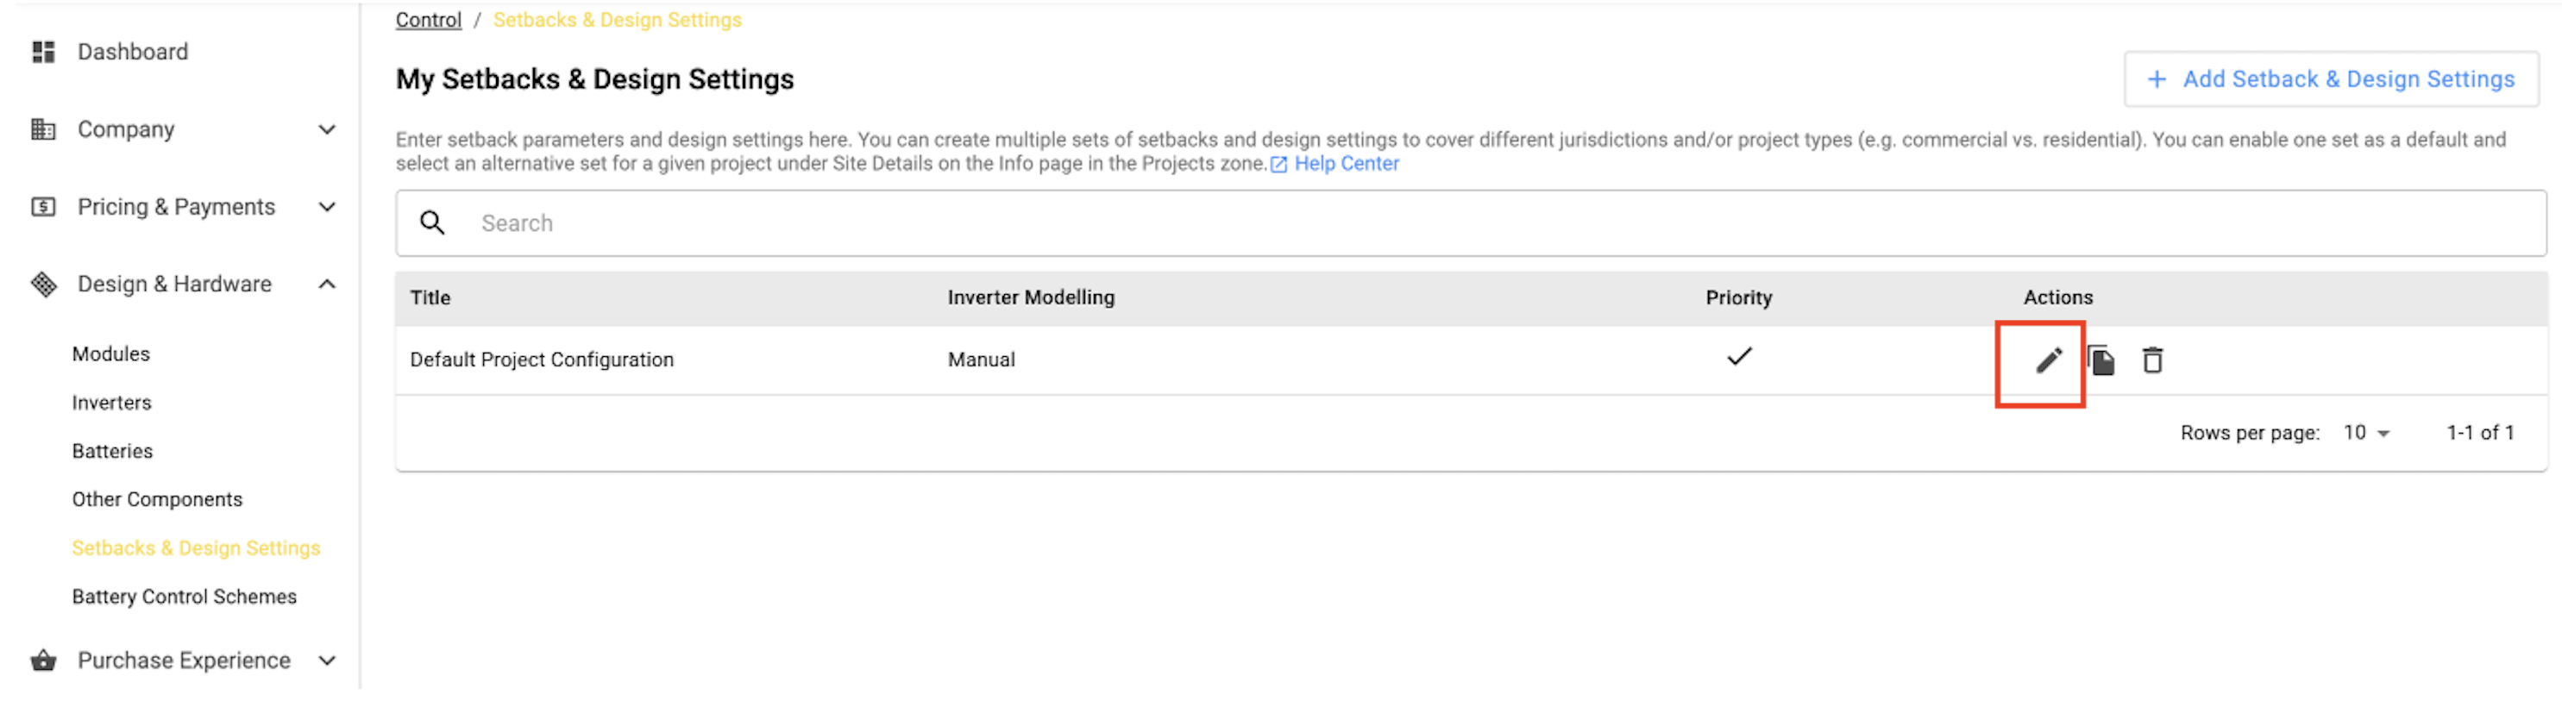Click the 1-1 of 1 pagination text
2562x707 pixels.
[x=2479, y=433]
